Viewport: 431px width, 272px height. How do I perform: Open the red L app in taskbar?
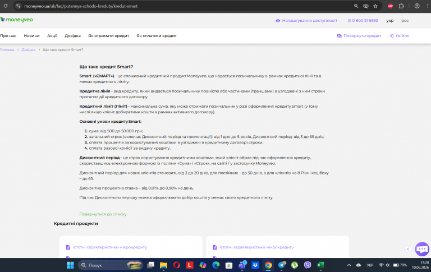click(190, 265)
